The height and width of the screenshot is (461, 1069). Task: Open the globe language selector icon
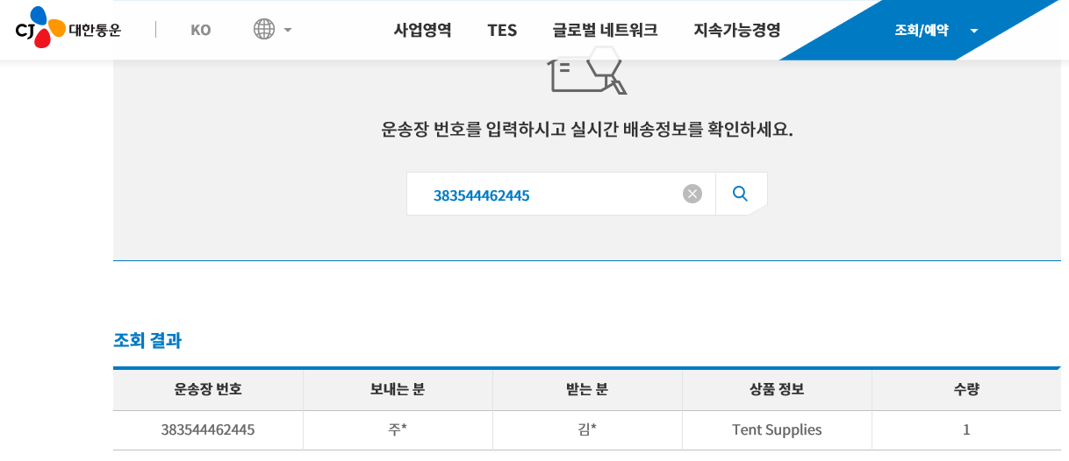coord(264,29)
